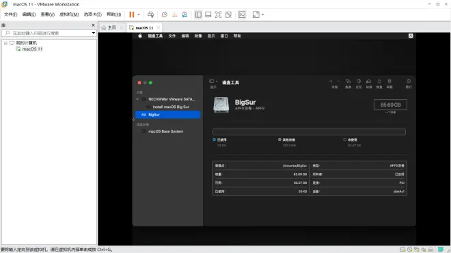Click the VMware take snapshot clock icon

165,14
